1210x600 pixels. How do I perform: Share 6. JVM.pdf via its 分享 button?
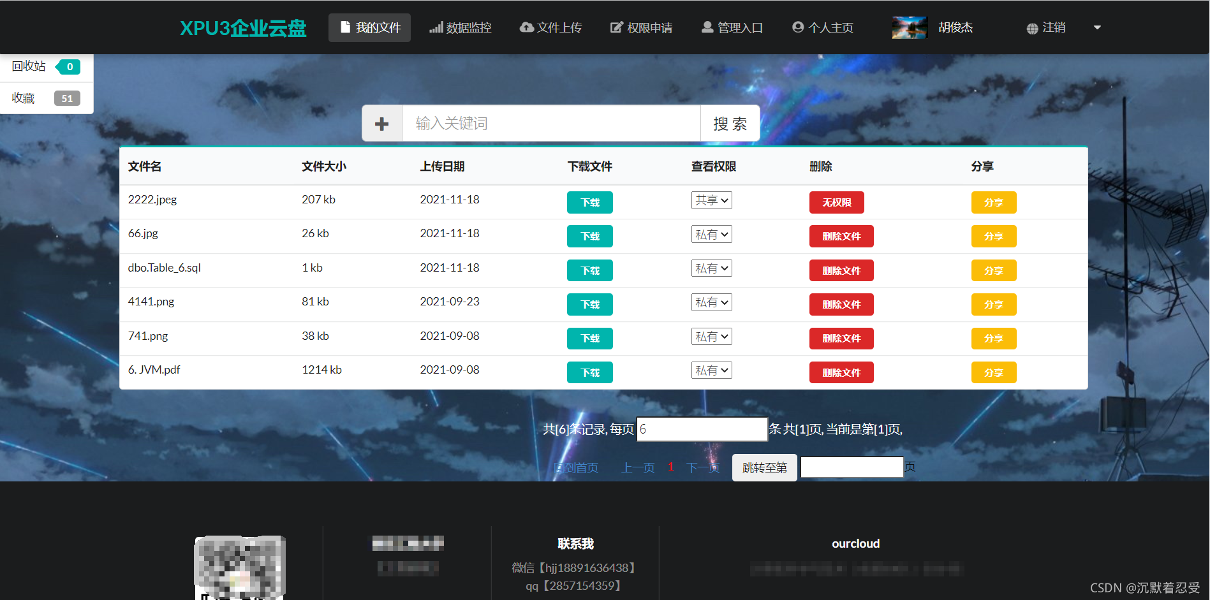[993, 372]
